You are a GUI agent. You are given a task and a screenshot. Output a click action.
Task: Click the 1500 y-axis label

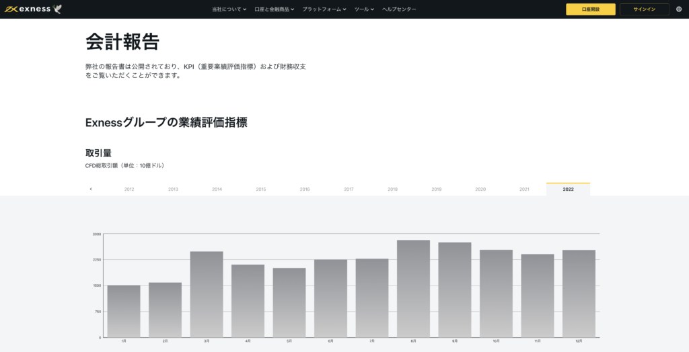[97, 285]
